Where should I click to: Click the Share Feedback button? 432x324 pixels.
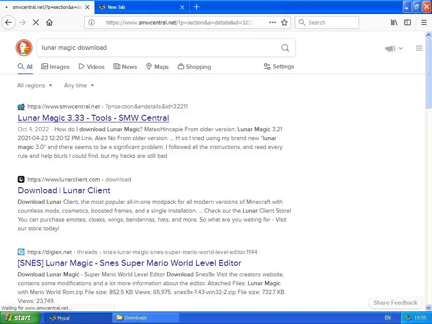[x=395, y=302]
